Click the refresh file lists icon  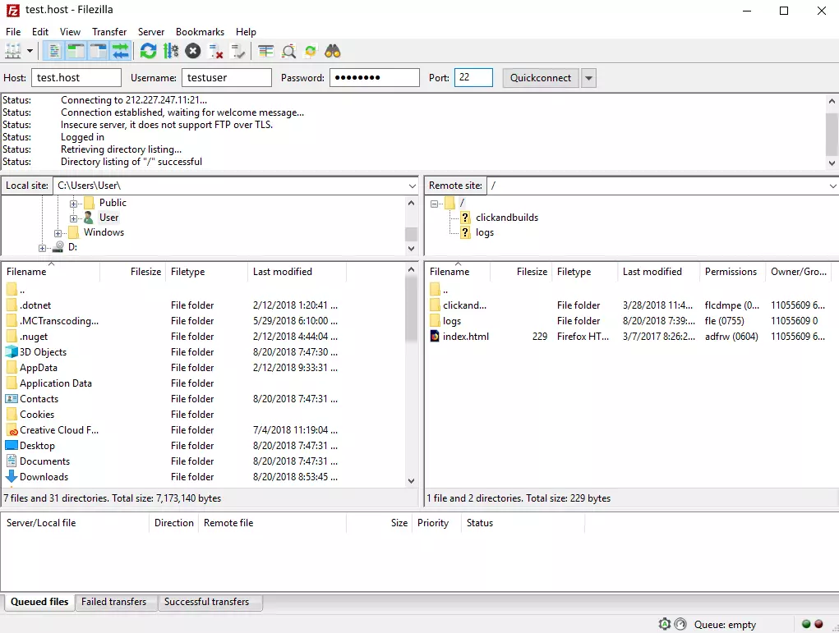(148, 51)
